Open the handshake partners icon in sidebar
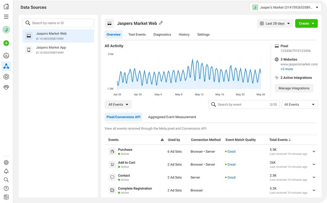 6,87
